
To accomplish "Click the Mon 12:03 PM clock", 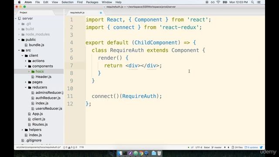I will pos(238,2).
